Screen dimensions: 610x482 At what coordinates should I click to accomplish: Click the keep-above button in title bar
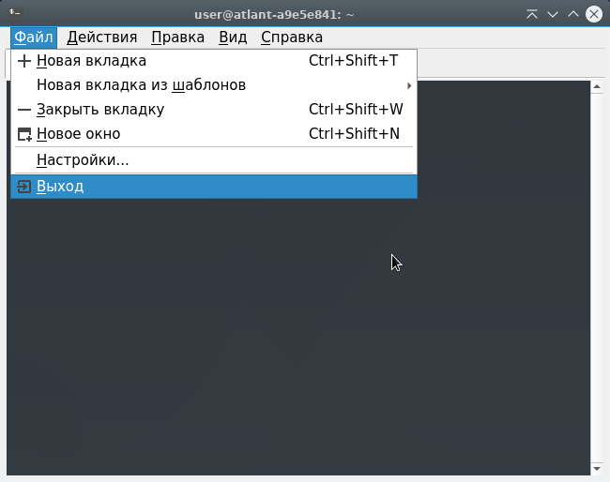tap(532, 14)
